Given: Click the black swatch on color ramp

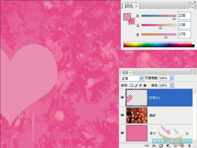Looking at the screenshot, I should point(193,46).
